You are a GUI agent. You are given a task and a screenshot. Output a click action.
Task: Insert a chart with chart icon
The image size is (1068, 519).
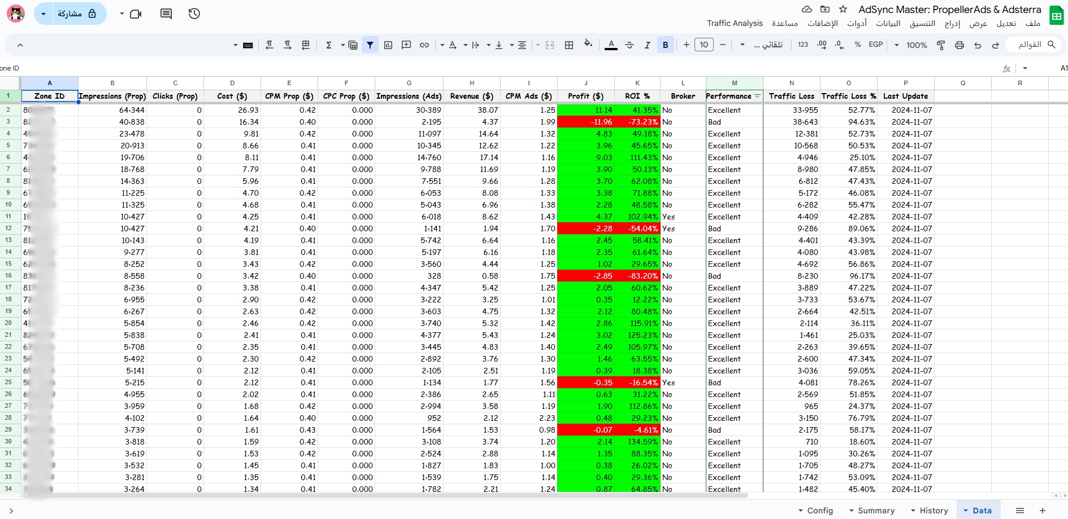tap(388, 45)
